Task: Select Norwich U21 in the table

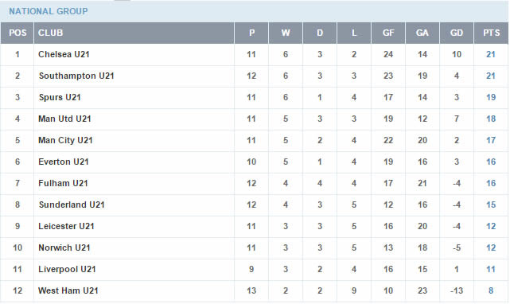Action: tap(64, 247)
